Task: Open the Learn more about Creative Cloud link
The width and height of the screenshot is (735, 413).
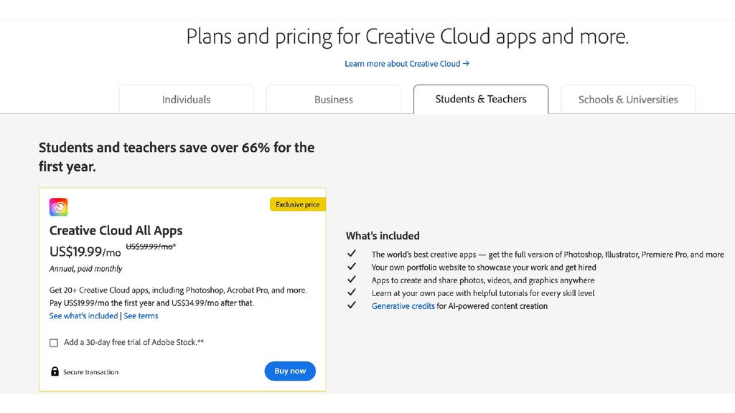Action: (x=407, y=64)
